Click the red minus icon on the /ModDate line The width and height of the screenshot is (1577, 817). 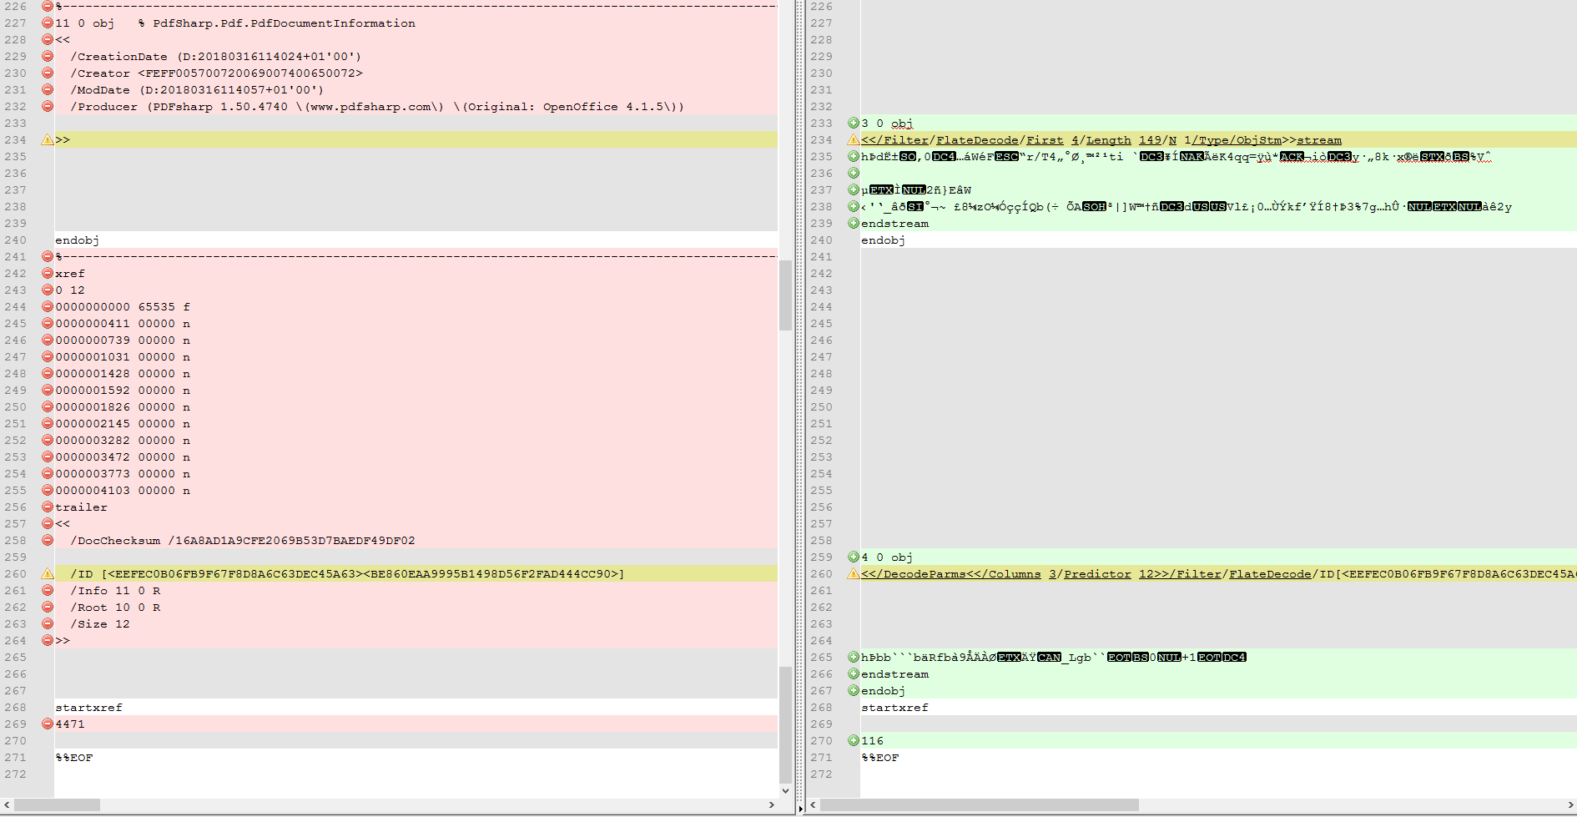click(48, 89)
